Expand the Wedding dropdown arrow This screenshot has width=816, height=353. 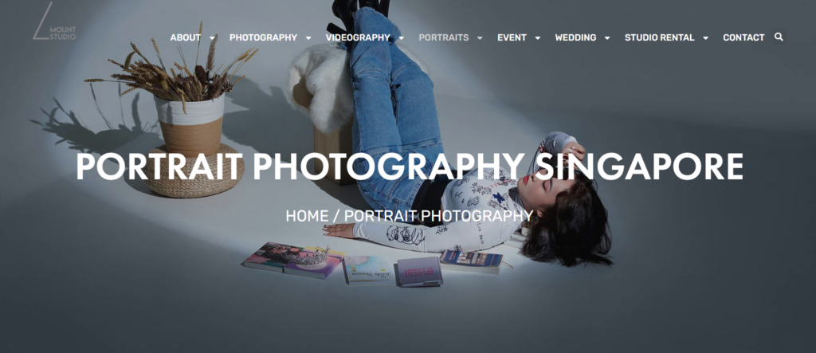[x=606, y=37]
